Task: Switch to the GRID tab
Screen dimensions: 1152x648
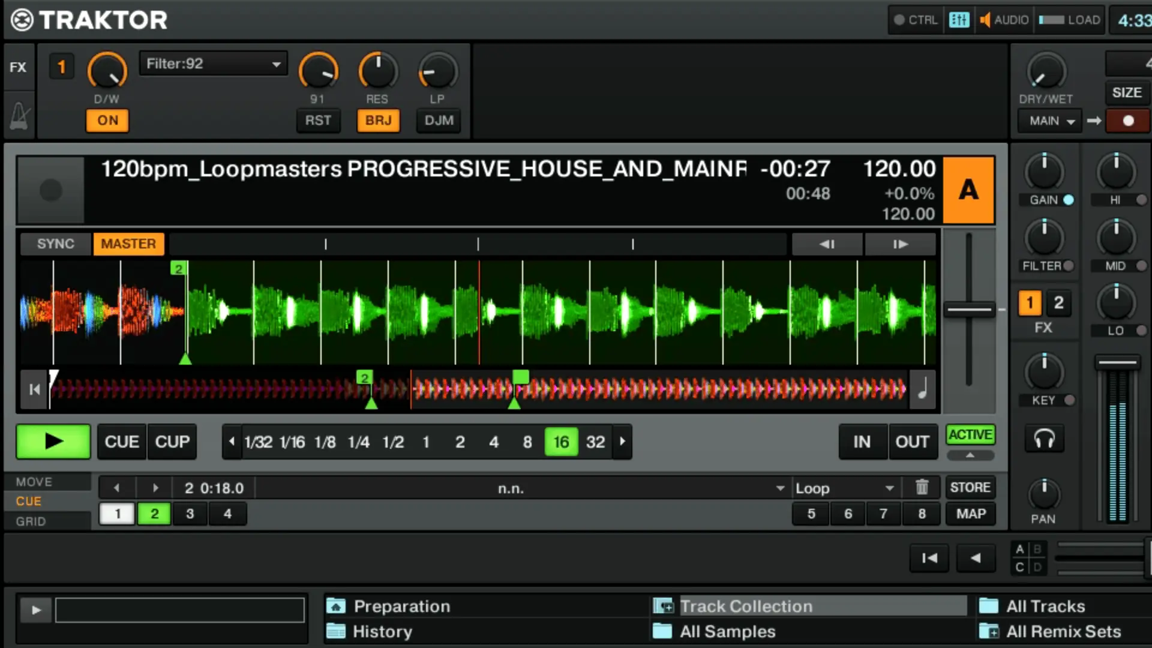Action: click(31, 521)
